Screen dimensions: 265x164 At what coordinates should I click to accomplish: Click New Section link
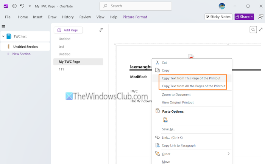[x=22, y=54]
